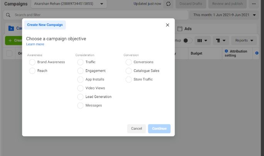This screenshot has width=264, height=156.
Task: Open the breakdown icon dropdown
Action: [x=221, y=40]
